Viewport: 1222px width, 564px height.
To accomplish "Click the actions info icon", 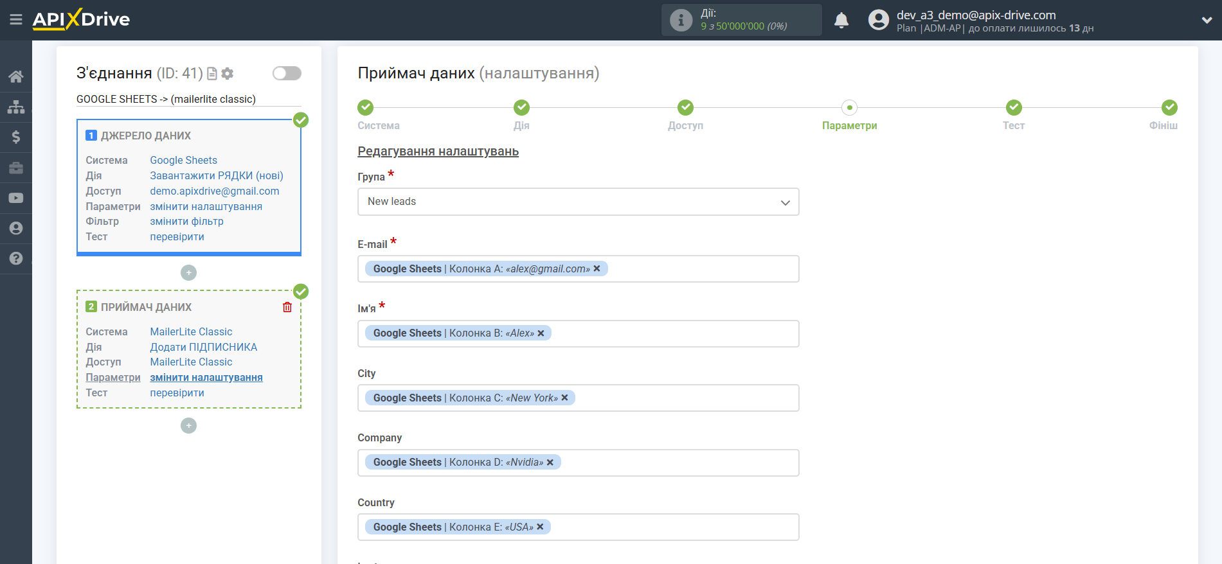I will pyautogui.click(x=681, y=20).
